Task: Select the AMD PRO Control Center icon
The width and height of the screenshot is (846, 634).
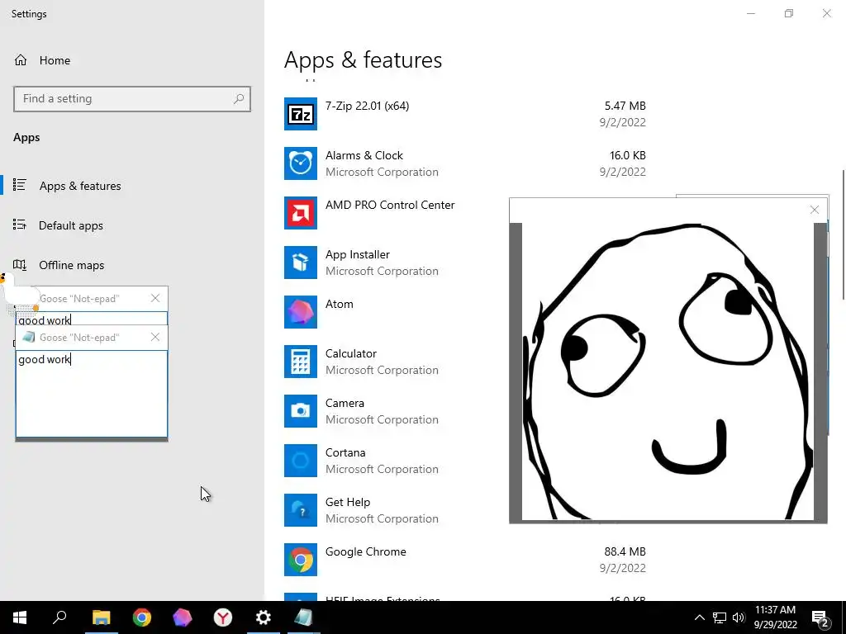Action: (301, 213)
